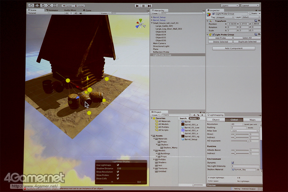
Task: Collapse the Transform component foldout
Action: (x=208, y=21)
